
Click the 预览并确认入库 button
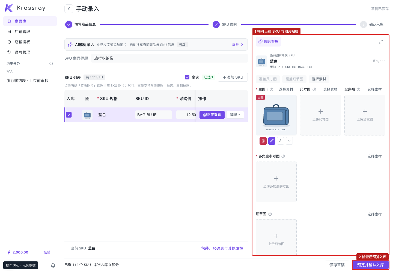pyautogui.click(x=371, y=265)
